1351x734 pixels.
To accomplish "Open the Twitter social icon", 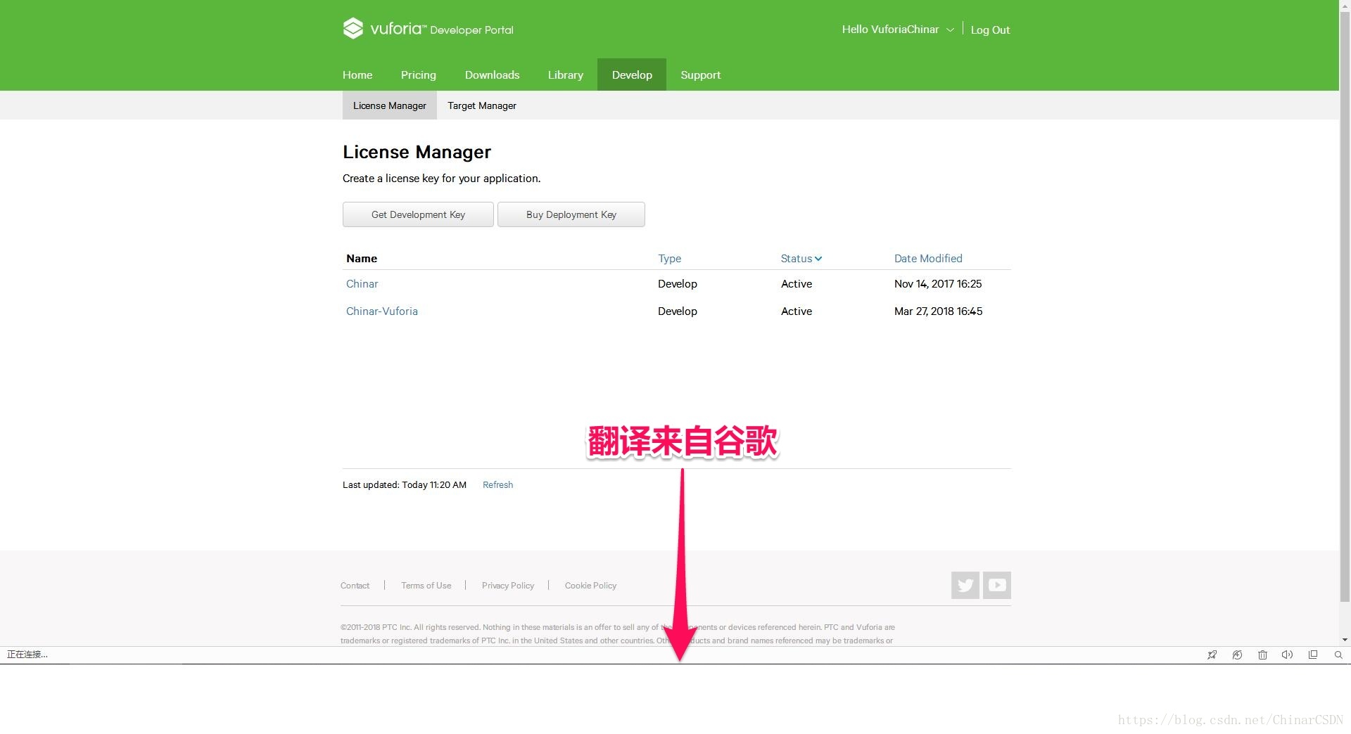I will 965,585.
